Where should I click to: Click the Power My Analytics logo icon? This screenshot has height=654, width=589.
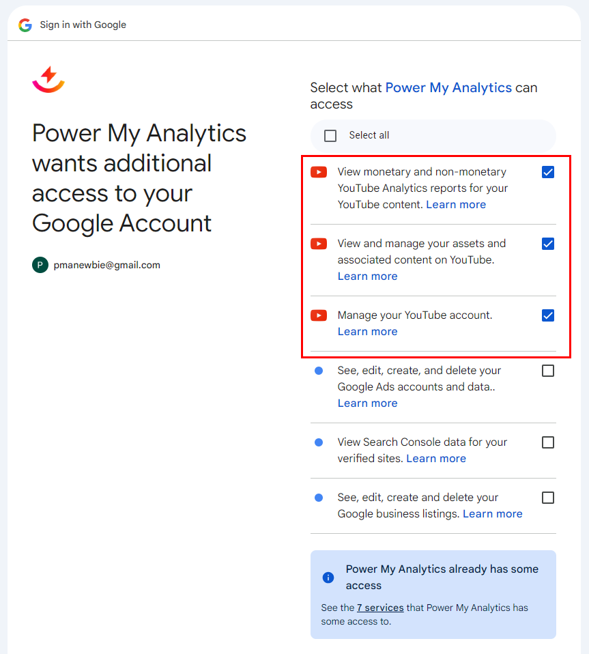click(x=48, y=79)
